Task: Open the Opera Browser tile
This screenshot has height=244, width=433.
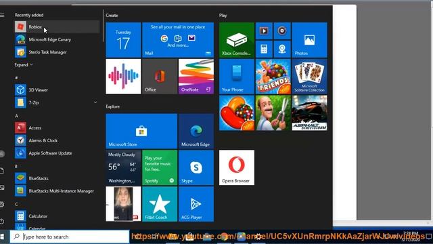Action: (x=237, y=167)
